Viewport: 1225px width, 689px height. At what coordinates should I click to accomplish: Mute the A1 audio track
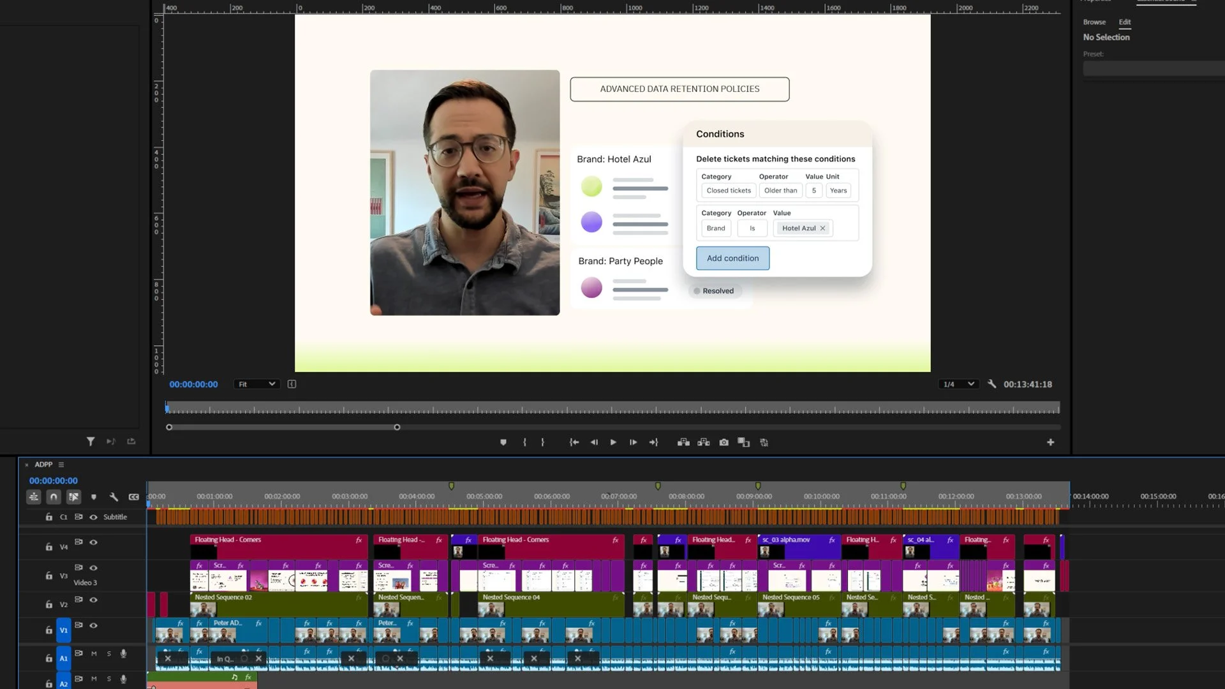coord(94,654)
